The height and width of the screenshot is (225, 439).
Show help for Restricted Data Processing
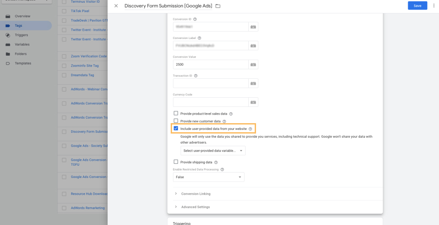coord(222,169)
